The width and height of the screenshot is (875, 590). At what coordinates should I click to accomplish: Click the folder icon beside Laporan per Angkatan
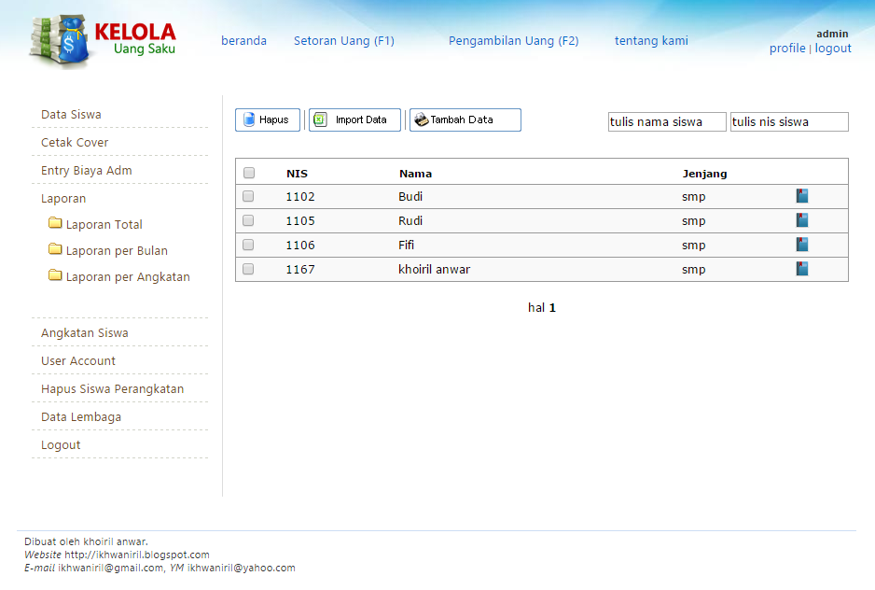coord(55,275)
